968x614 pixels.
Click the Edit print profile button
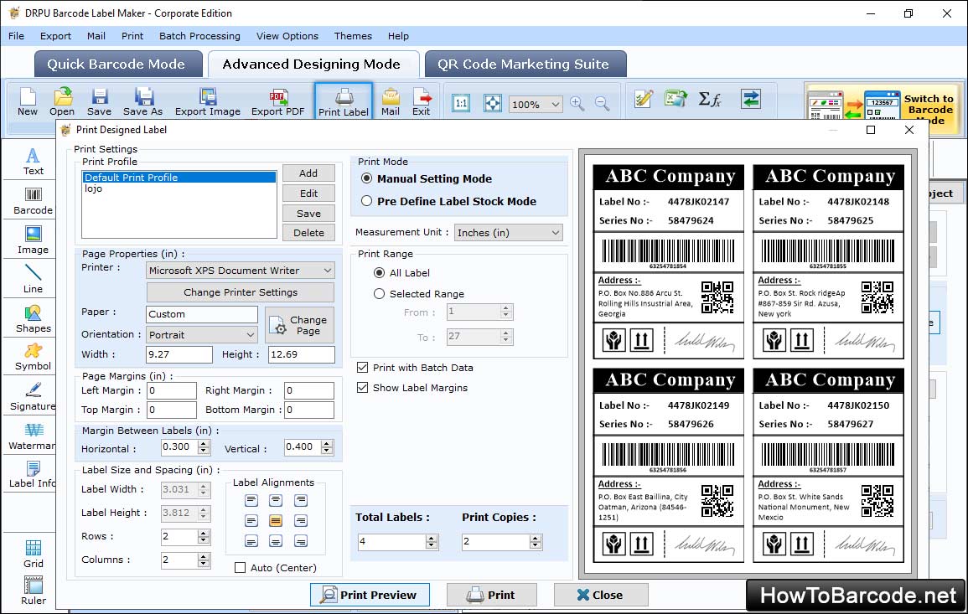pos(308,193)
